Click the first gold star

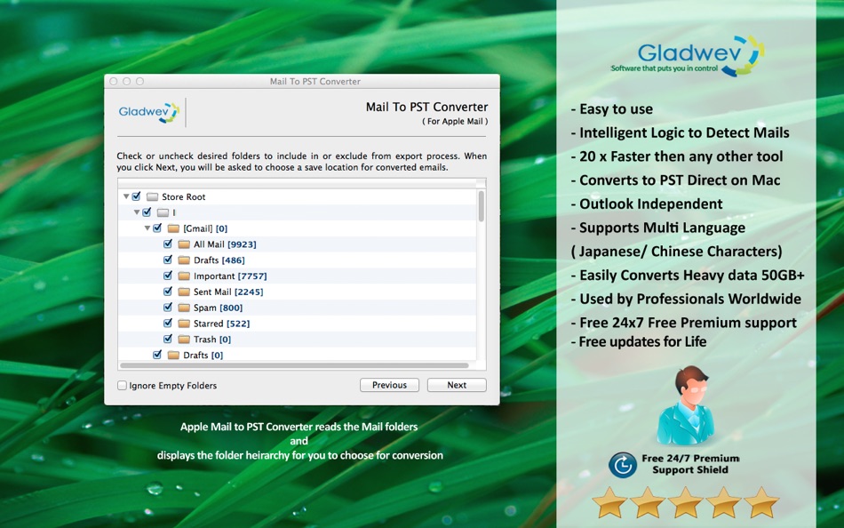[609, 502]
